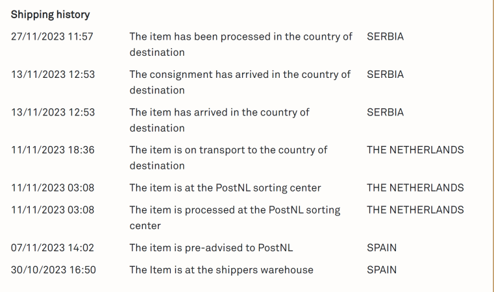Click SERBIA beside the consignment arrived entry

pos(385,75)
